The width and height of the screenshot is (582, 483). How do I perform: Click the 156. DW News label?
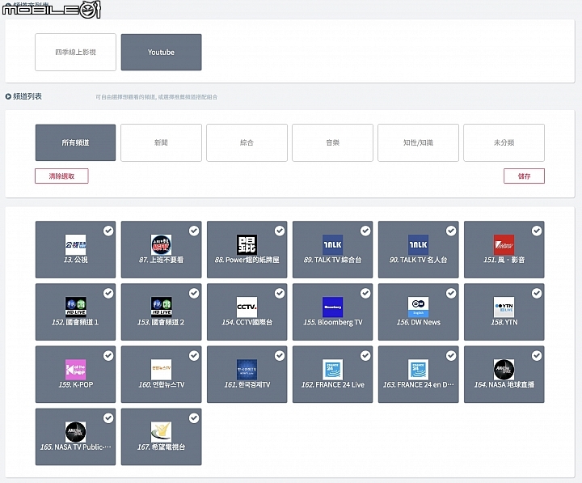coord(419,322)
